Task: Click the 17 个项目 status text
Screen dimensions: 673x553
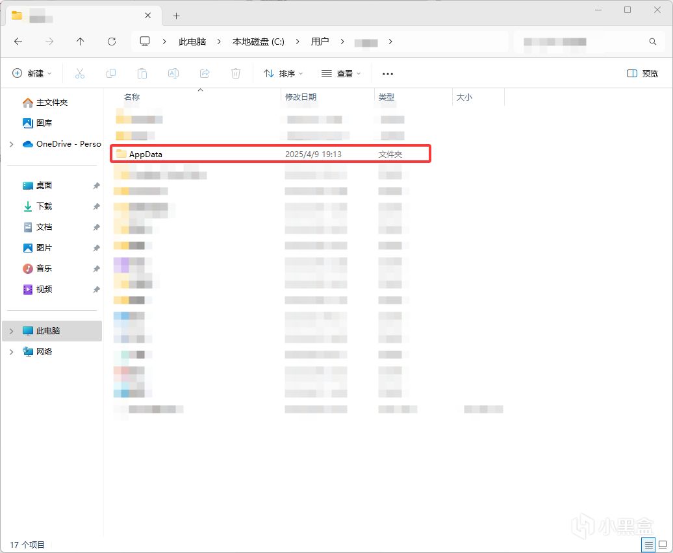Action: 27,545
